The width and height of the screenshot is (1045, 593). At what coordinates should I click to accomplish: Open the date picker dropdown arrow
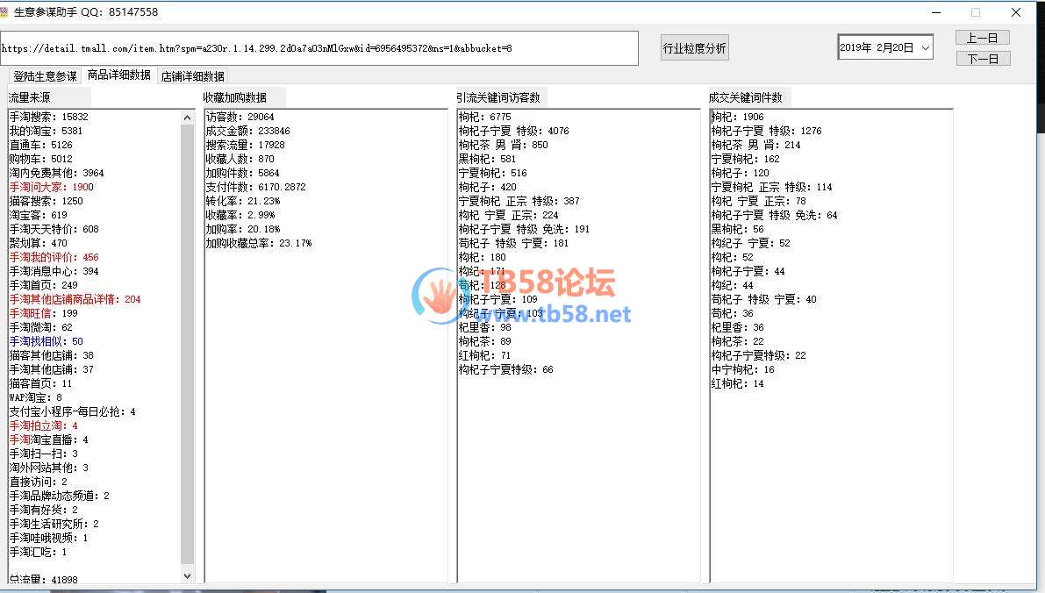click(925, 47)
